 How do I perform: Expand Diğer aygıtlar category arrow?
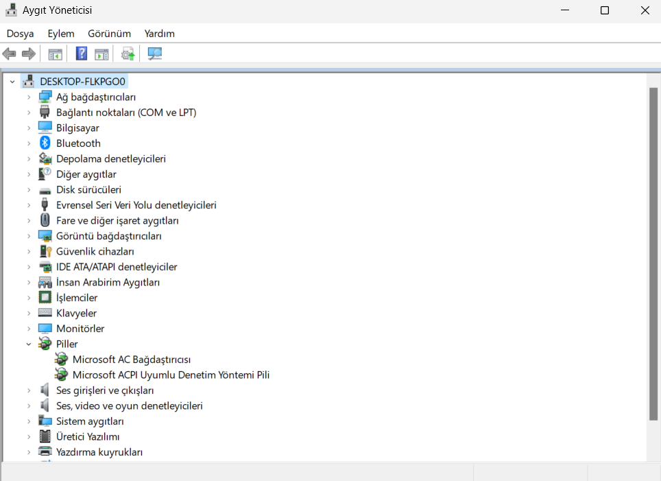29,174
